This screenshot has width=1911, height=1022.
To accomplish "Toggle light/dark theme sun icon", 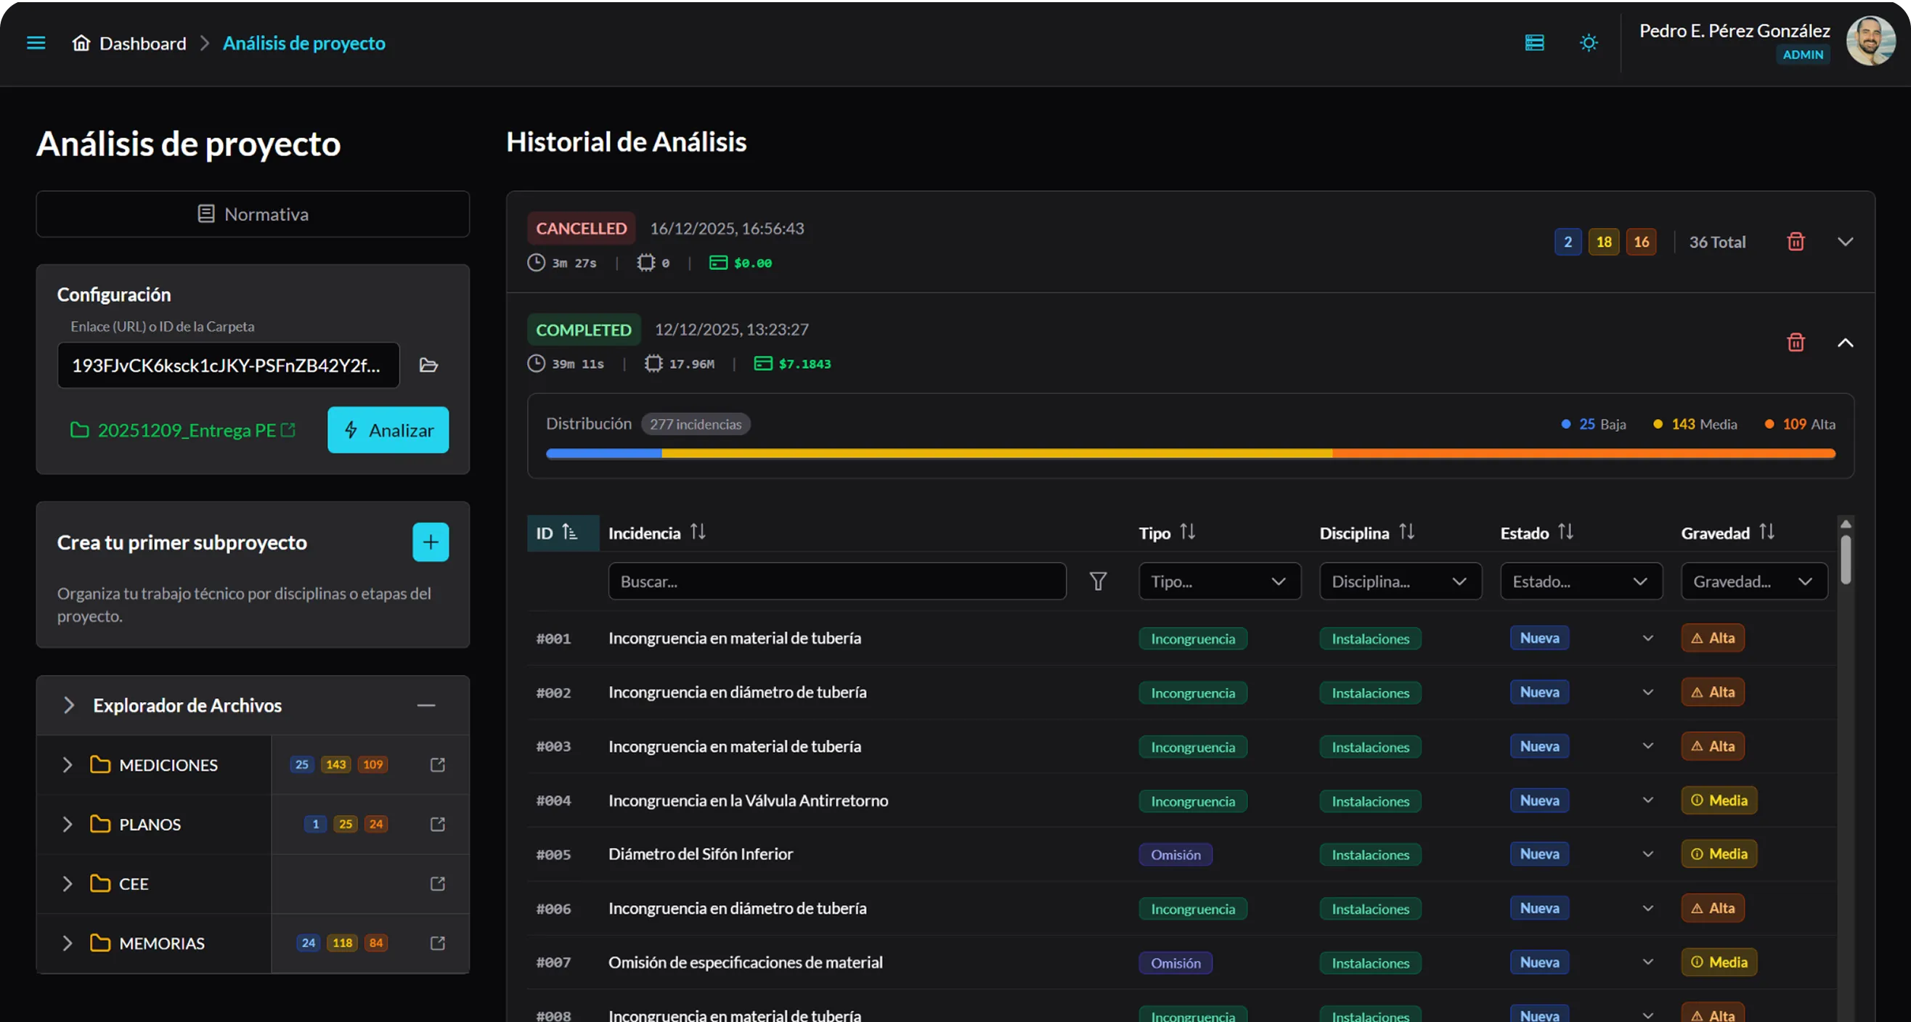I will pos(1589,43).
